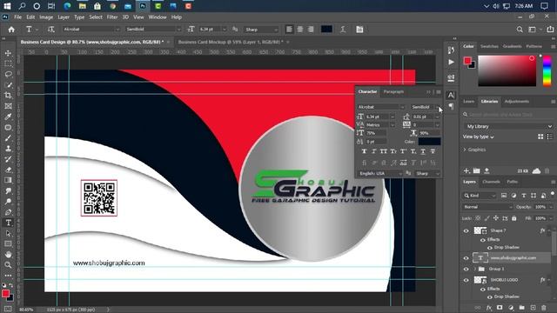Open the Share icon at top right
Viewport: 557px width, 313px height.
coord(550,30)
